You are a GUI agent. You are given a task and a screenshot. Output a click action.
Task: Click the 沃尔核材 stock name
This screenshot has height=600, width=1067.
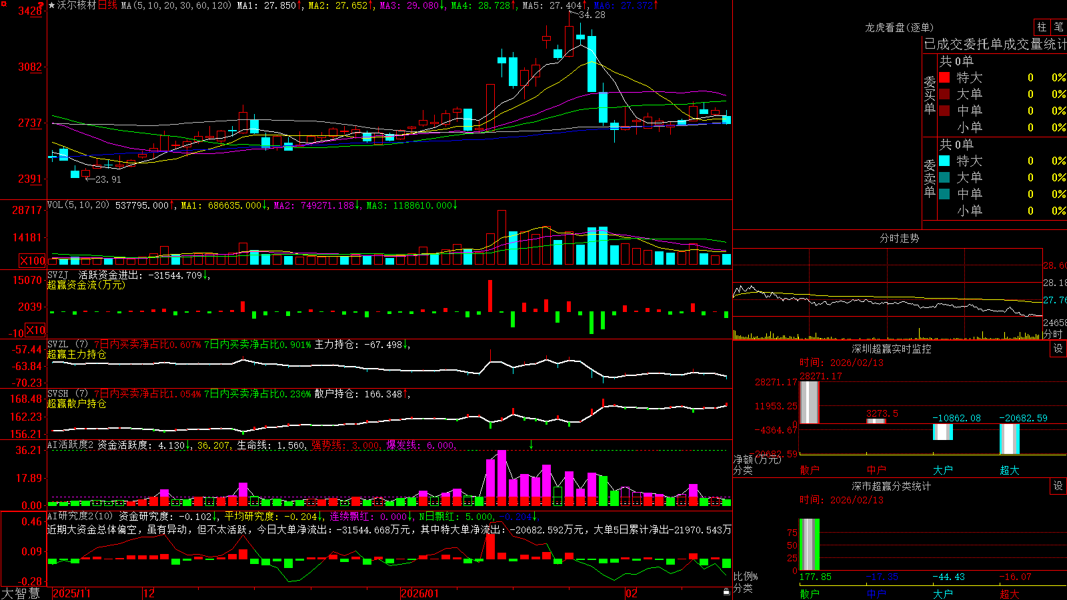coord(77,5)
